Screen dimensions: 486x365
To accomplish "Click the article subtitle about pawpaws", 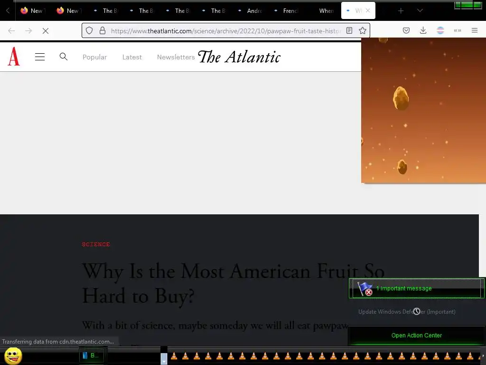I will 215,325.
